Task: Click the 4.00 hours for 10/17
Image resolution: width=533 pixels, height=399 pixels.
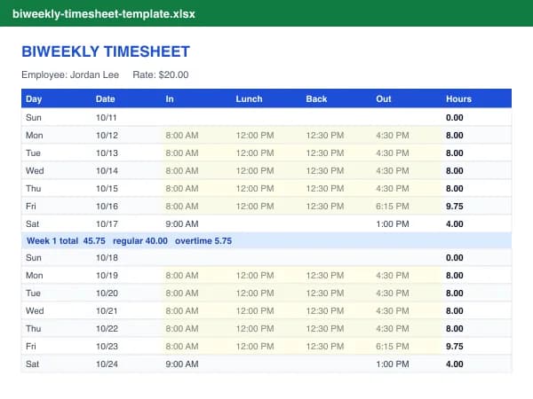Action: tap(455, 224)
